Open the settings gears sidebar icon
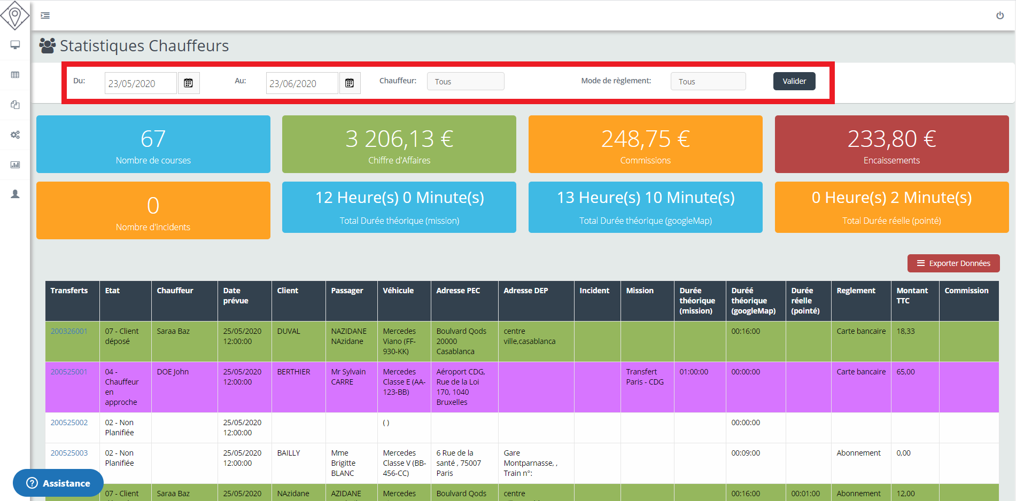Viewport: 1016px width, 501px height. click(x=15, y=135)
